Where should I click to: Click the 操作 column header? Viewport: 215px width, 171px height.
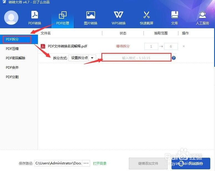(185, 33)
